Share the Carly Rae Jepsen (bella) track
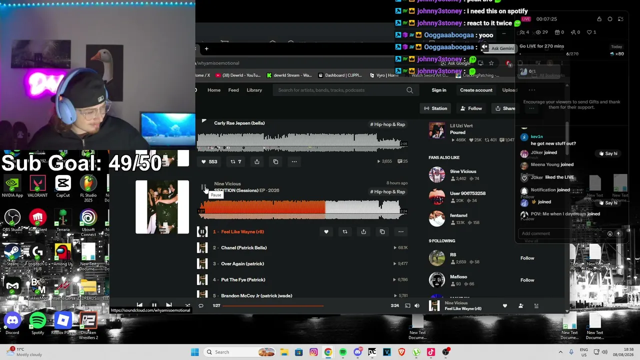640x360 pixels. pos(257,161)
